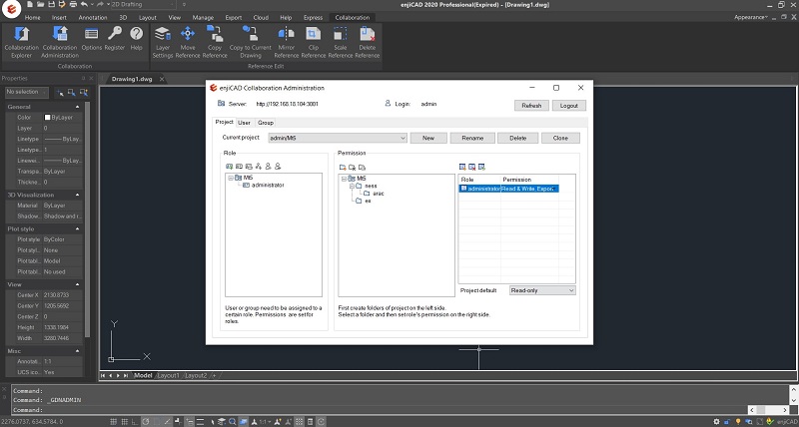Open Collaboration Explorer from the ribbon
This screenshot has width=799, height=427.
tap(21, 42)
